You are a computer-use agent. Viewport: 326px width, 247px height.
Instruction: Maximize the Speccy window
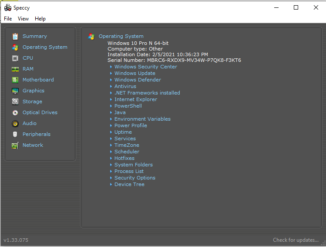296,7
